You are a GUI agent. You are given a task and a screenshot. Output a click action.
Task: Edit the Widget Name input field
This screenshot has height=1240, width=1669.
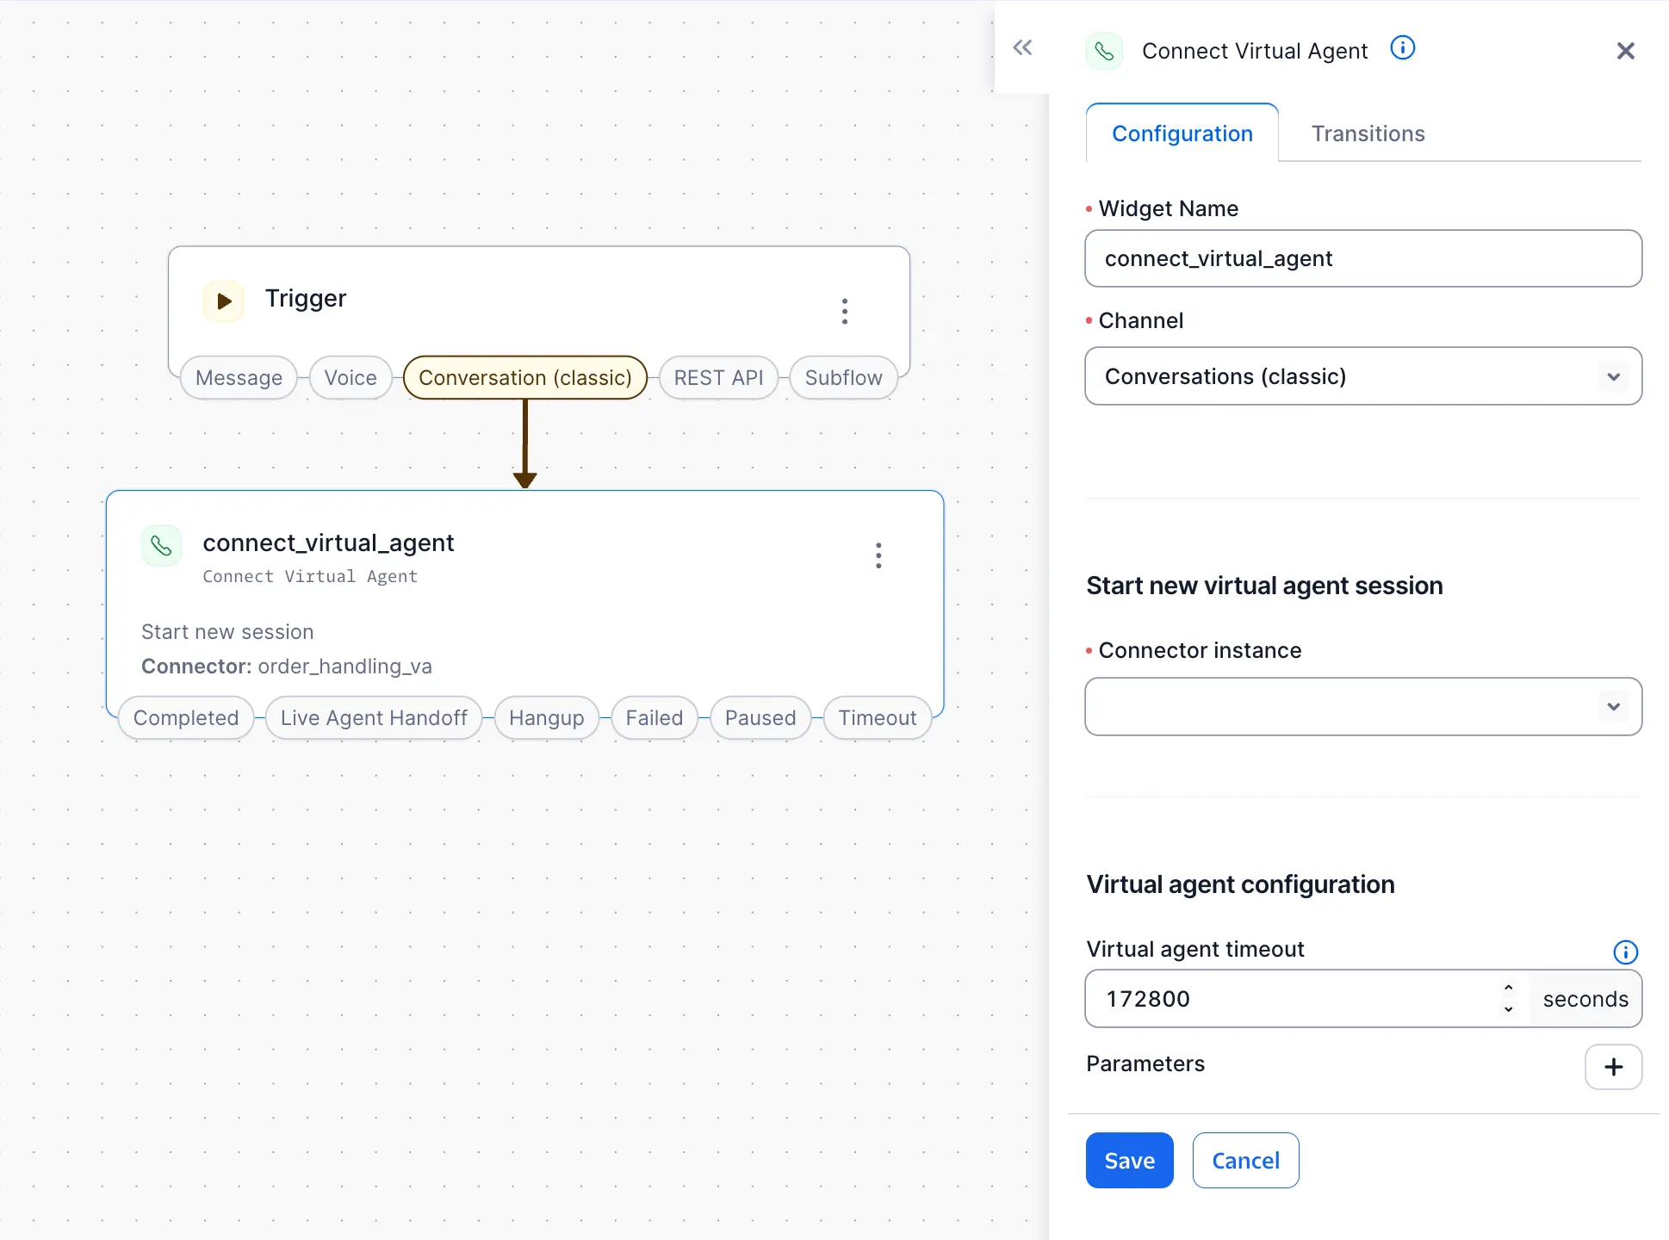pos(1362,258)
